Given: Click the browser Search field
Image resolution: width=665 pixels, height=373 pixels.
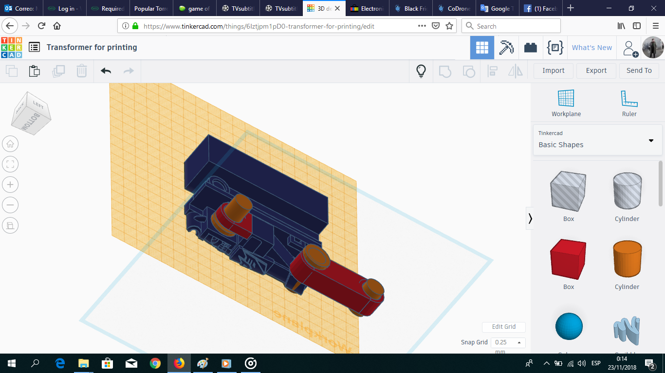Looking at the screenshot, I should [x=511, y=26].
